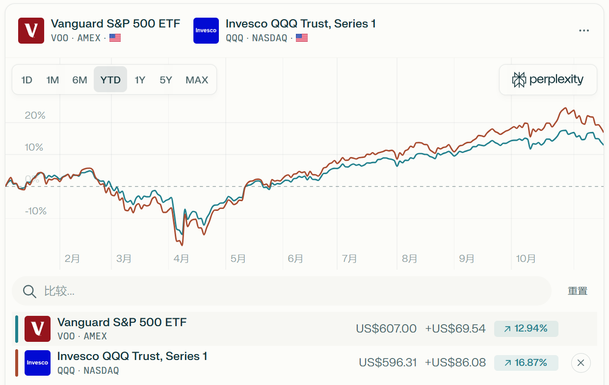Click the search magnifier icon
The height and width of the screenshot is (385, 609).
tap(29, 291)
